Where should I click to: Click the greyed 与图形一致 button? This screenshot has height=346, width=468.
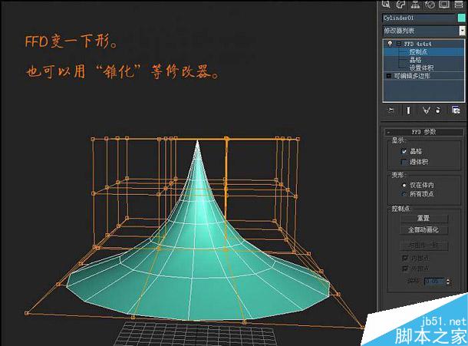point(424,245)
